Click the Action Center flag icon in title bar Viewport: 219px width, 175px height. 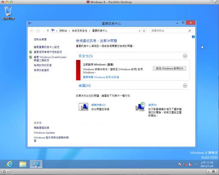pyautogui.click(x=30, y=23)
